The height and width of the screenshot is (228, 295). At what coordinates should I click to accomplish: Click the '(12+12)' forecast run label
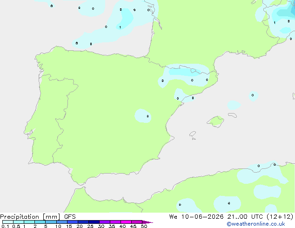[280, 217]
